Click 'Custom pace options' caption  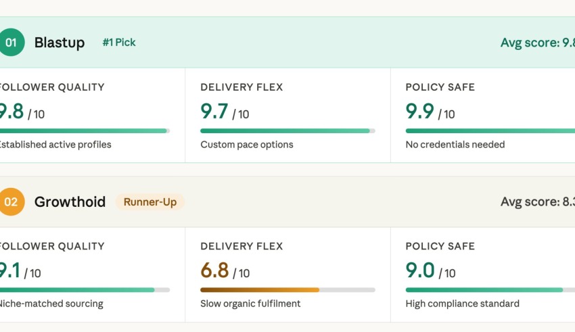pyautogui.click(x=247, y=145)
